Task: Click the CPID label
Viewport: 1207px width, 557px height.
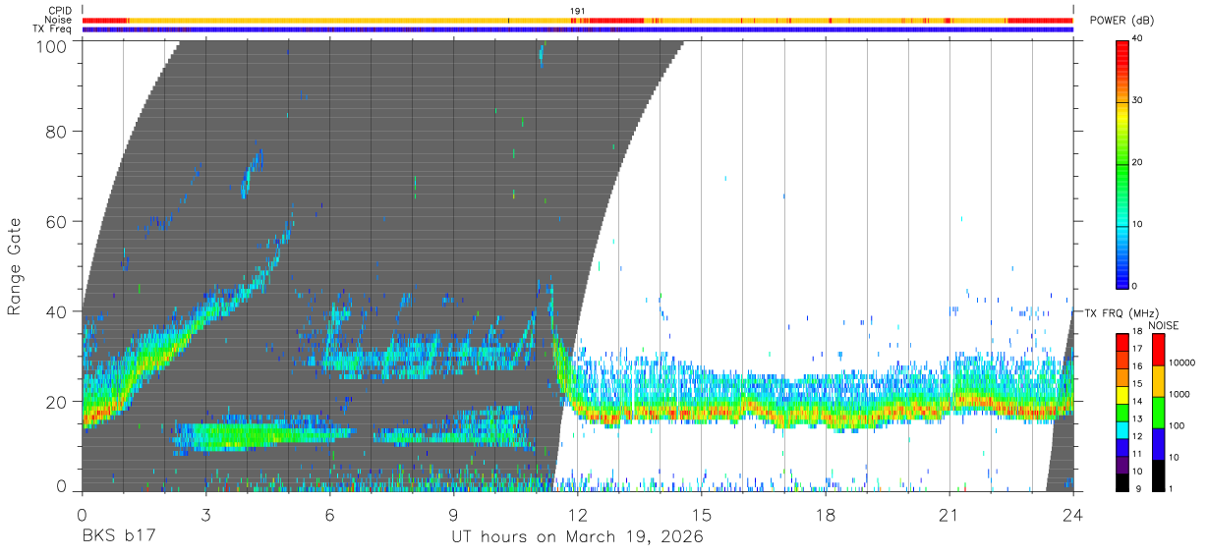Action: tap(61, 10)
